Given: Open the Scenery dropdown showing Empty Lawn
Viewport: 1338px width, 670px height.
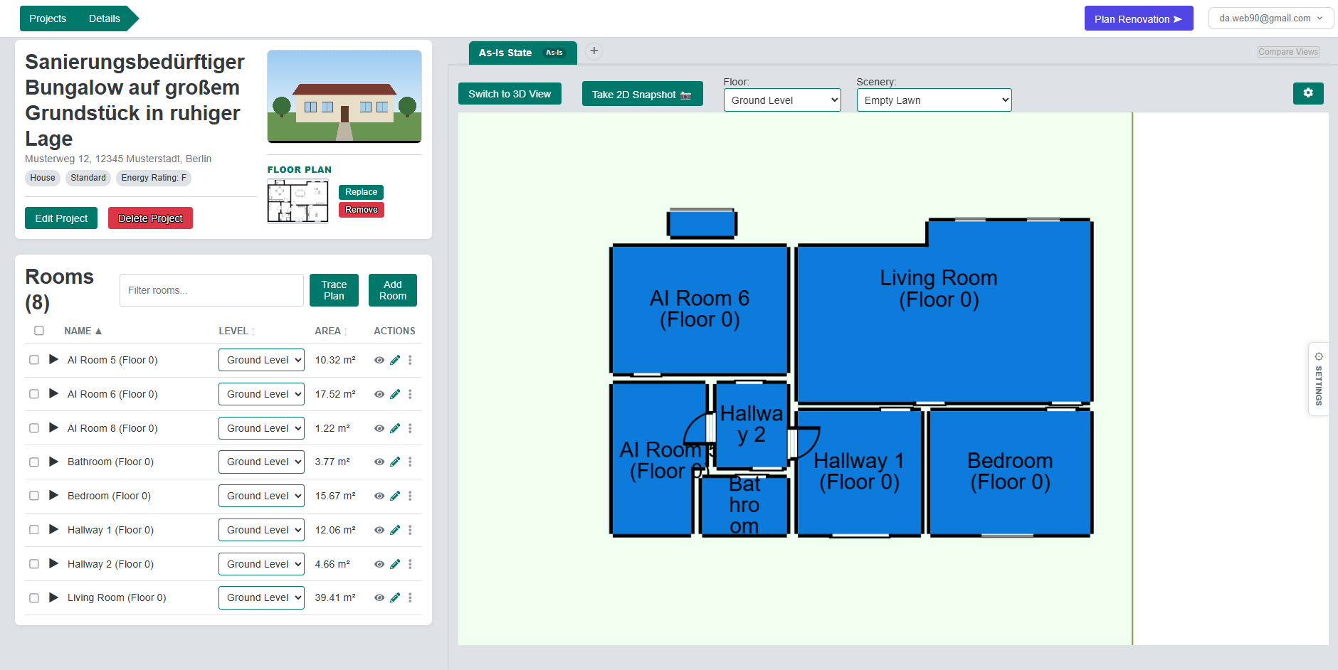Looking at the screenshot, I should 934,100.
